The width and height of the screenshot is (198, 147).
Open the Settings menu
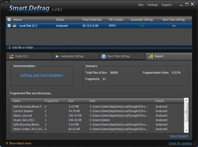tap(152, 5)
